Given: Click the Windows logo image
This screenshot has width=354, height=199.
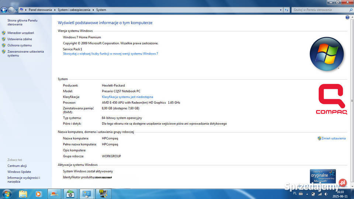Looking at the screenshot, I should [327, 54].
